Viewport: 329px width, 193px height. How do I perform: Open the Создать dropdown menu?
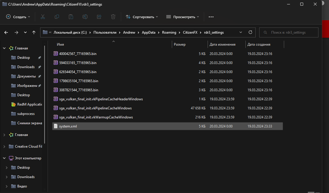click(x=18, y=17)
